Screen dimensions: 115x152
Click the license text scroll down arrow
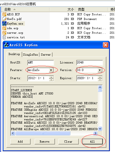(100, 129)
